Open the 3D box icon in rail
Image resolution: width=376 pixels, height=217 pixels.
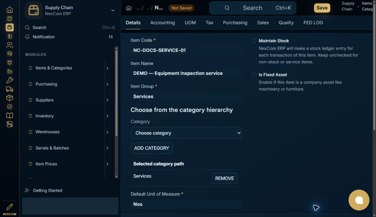pyautogui.click(x=9, y=98)
